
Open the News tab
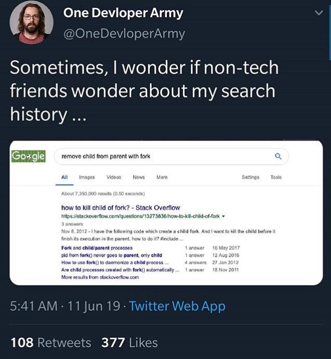click(139, 177)
